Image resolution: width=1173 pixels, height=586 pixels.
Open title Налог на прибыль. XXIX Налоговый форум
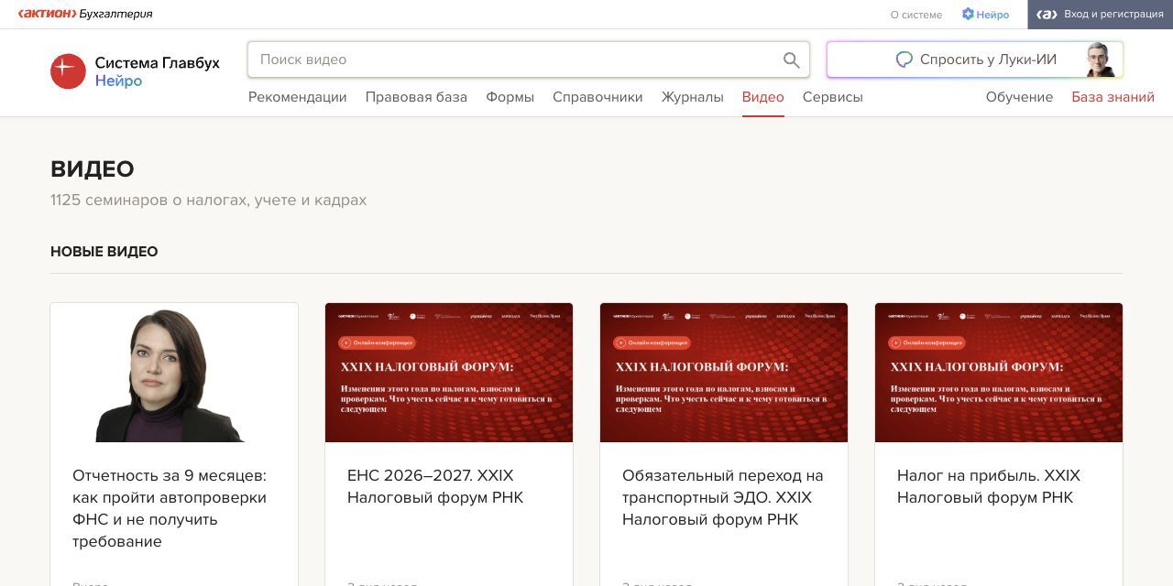[989, 487]
